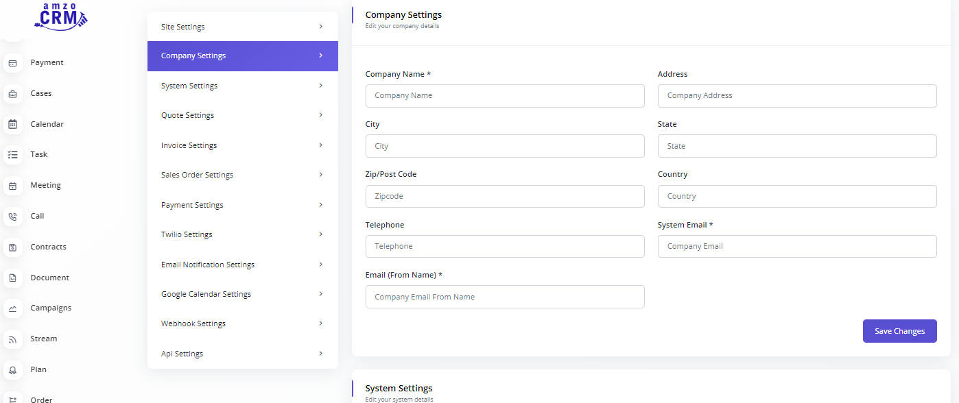Open Google Calendar Settings by label
Image resolution: width=959 pixels, height=403 pixels.
click(206, 294)
